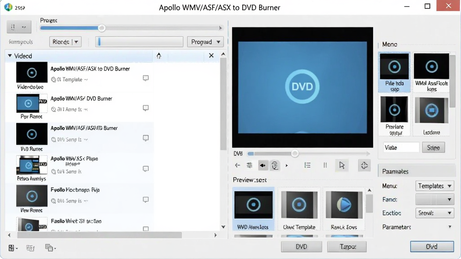Click the horizontal scrollbar right arrow
Image resolution: width=461 pixels, height=259 pixels.
click(216, 235)
